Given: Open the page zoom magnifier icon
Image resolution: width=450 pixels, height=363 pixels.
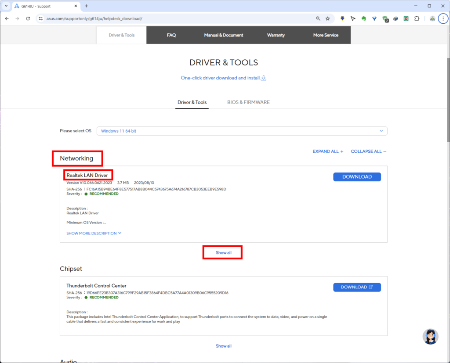Looking at the screenshot, I should click(318, 18).
